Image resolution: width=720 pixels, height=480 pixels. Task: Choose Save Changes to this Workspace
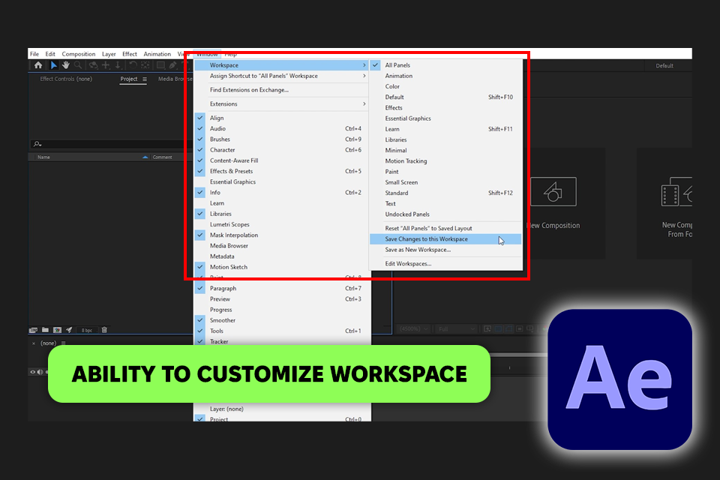[445, 238]
